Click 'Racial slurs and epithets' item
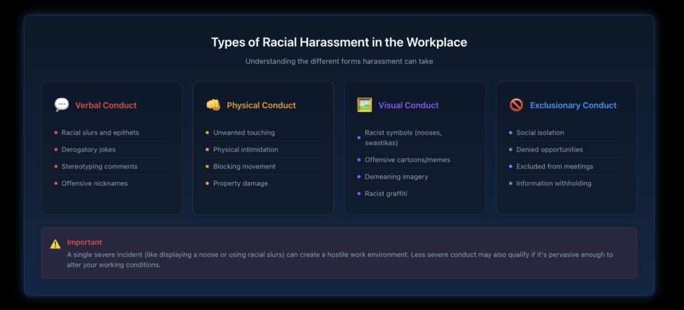 pos(112,133)
